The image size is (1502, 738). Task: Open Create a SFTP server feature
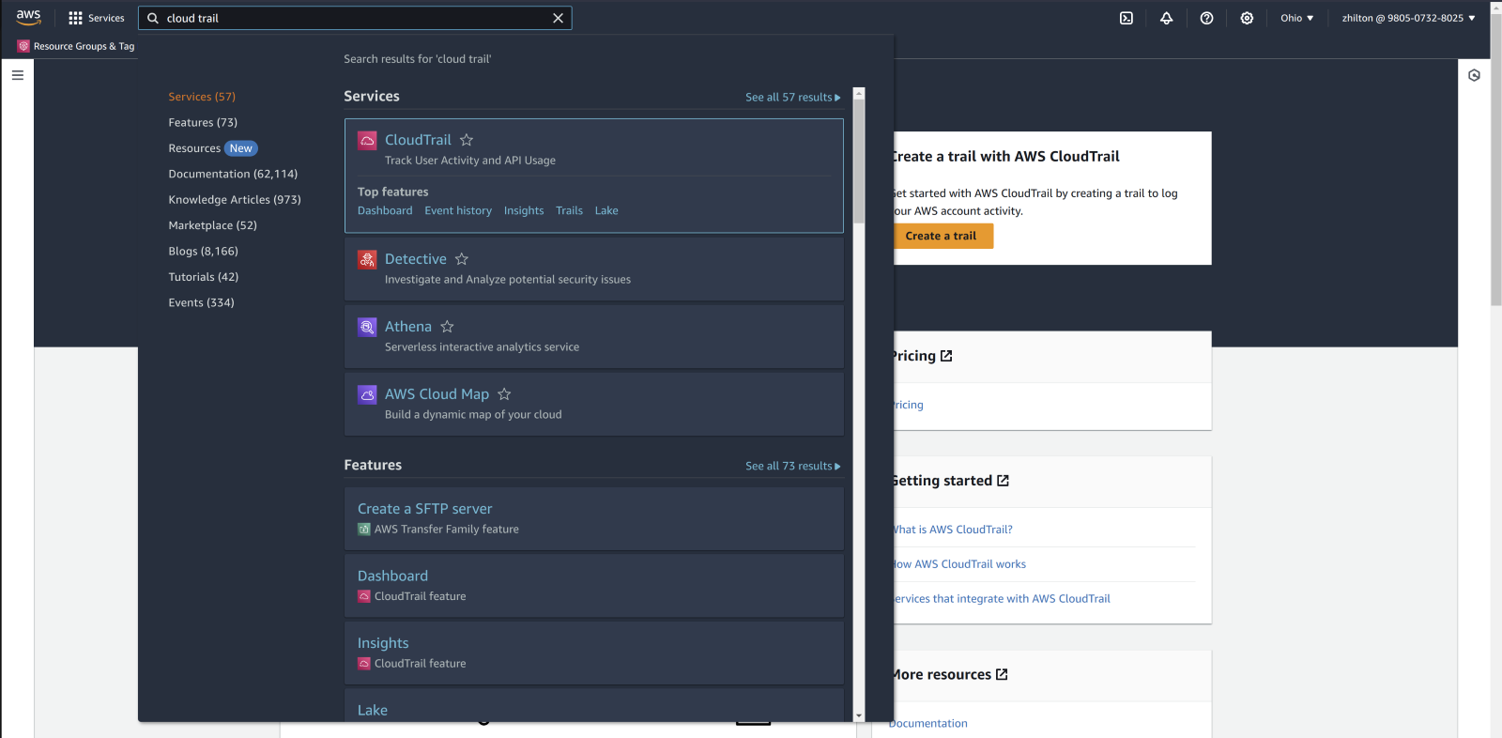pyautogui.click(x=424, y=509)
